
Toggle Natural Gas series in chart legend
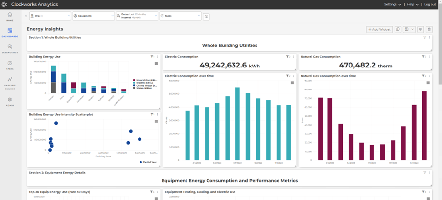[x=146, y=80]
